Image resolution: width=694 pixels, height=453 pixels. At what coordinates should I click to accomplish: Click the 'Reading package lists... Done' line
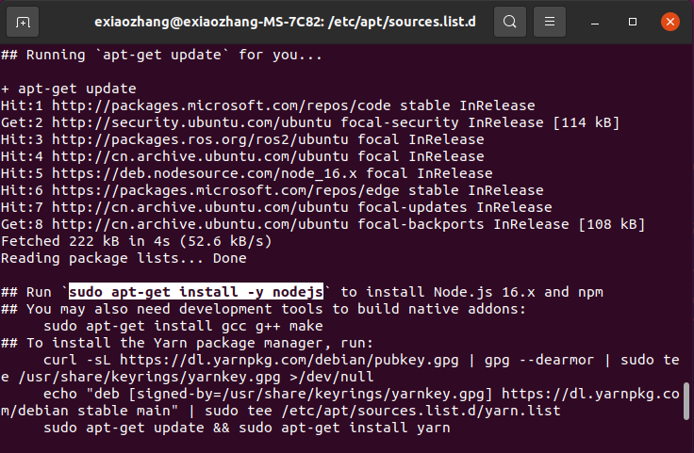point(123,258)
